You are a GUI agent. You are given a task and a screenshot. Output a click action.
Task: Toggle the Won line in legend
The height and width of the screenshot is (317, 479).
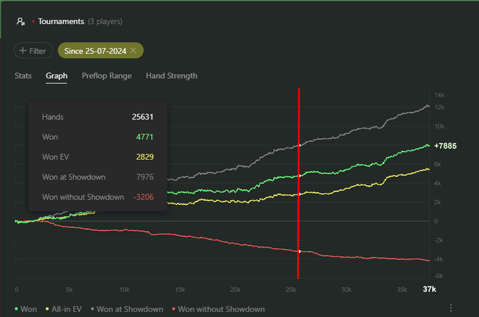coord(26,309)
